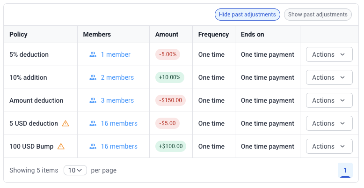Click the warning triangle beside 5 USD deduction
Viewport: 364px width, 188px height.
click(66, 123)
